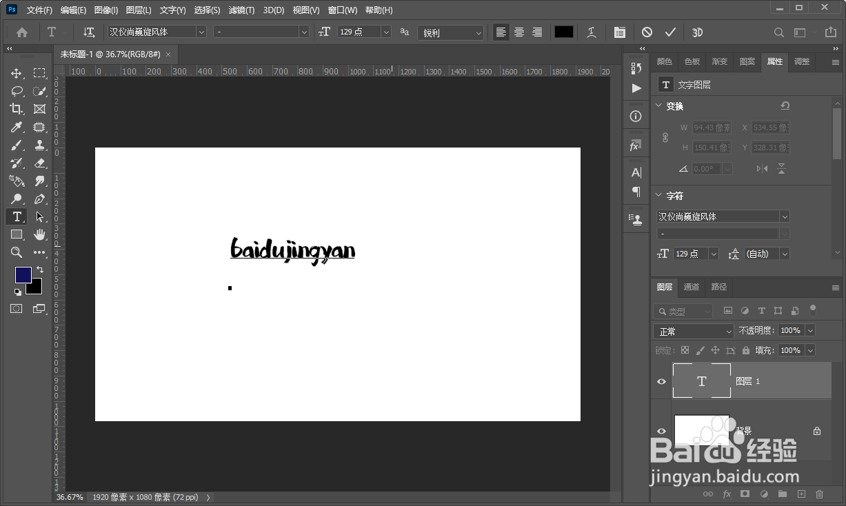Select the Lasso tool
The width and height of the screenshot is (846, 506).
pos(17,91)
